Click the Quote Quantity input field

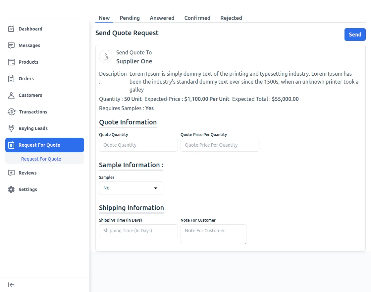coord(138,145)
